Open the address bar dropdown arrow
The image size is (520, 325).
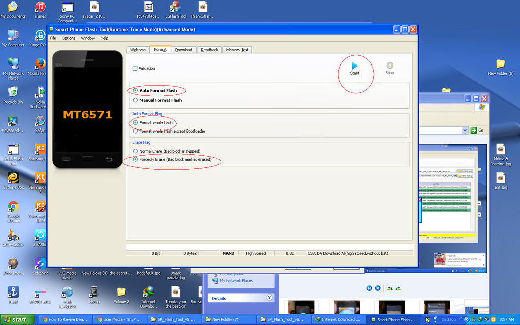[x=464, y=131]
